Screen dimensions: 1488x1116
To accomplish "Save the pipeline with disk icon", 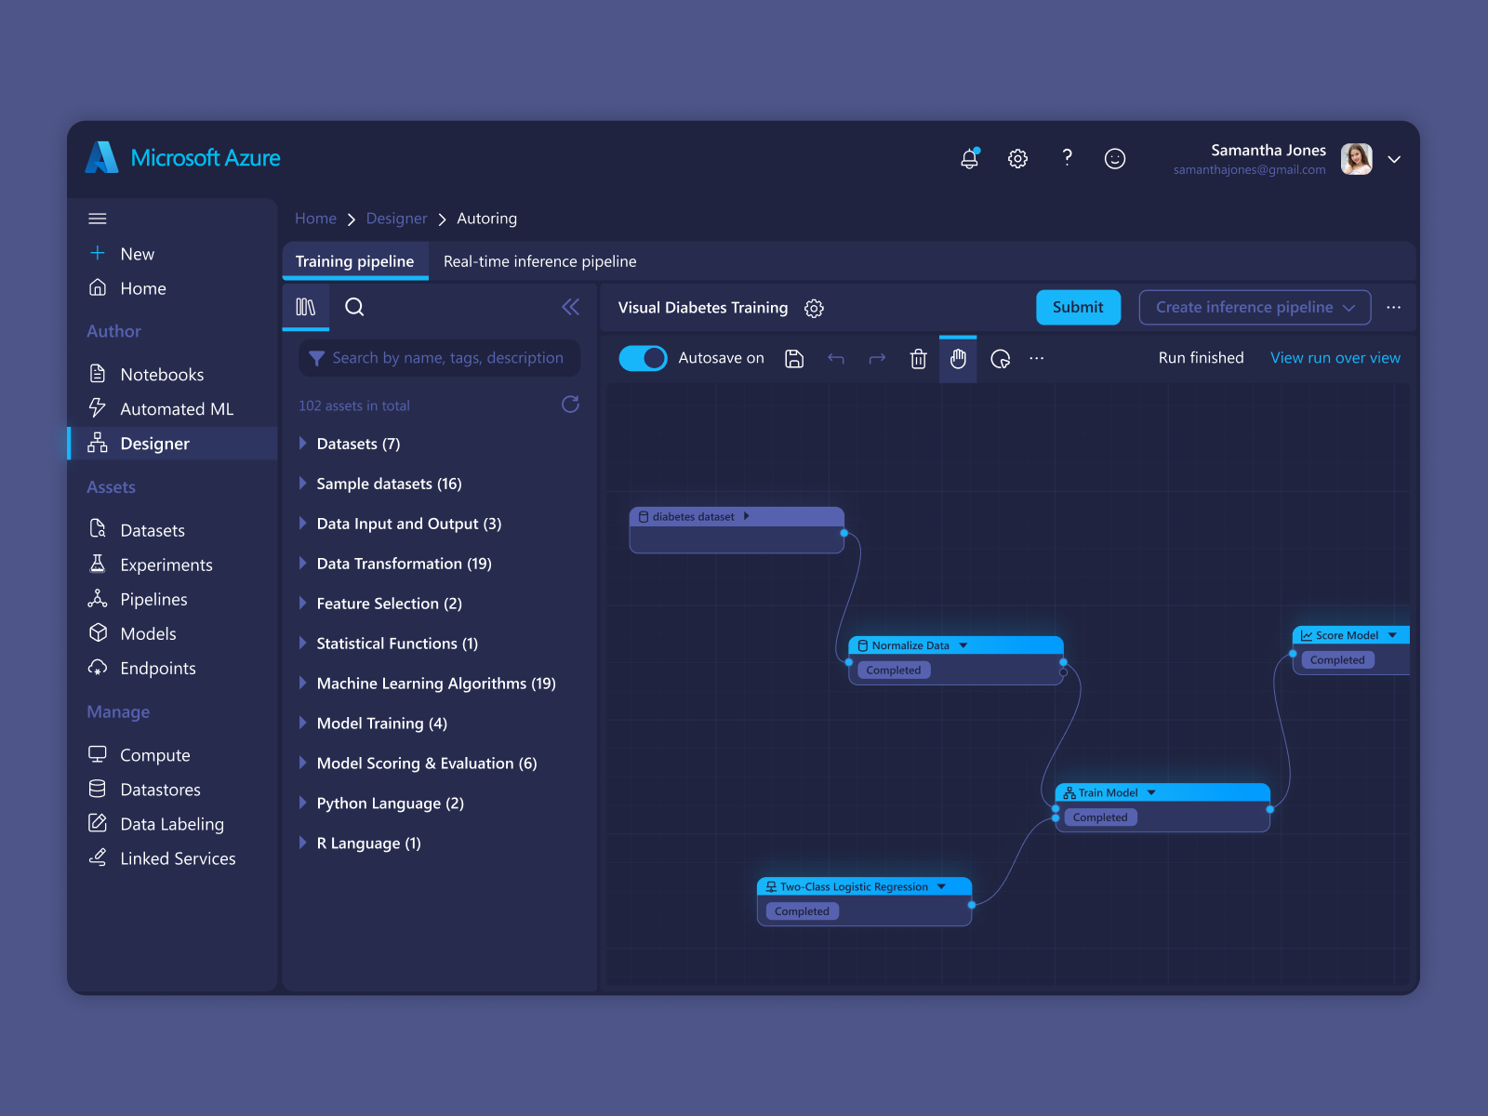I will pyautogui.click(x=794, y=359).
